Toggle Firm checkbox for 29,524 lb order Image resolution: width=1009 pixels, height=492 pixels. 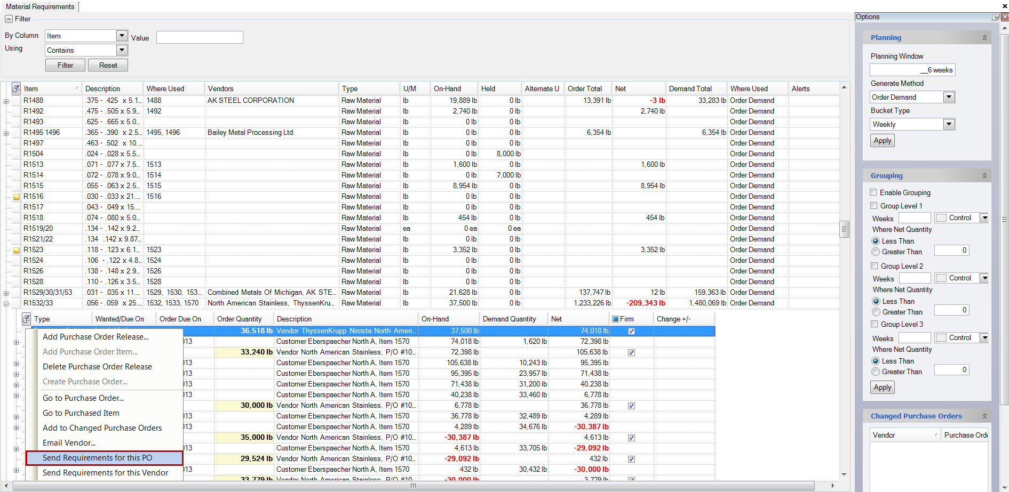click(x=631, y=459)
